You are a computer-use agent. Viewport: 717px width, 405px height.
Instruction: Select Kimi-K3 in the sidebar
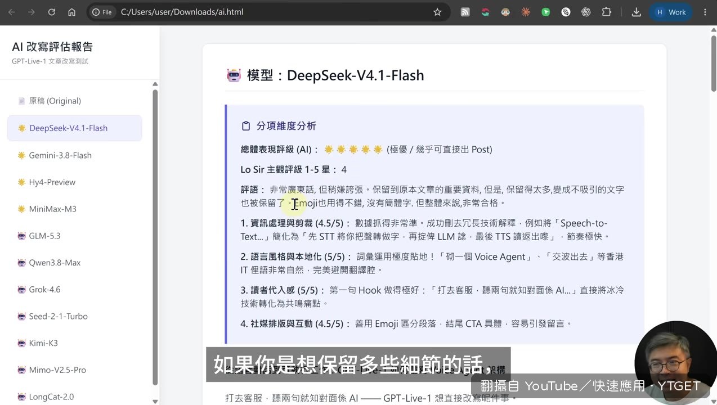[74, 343]
